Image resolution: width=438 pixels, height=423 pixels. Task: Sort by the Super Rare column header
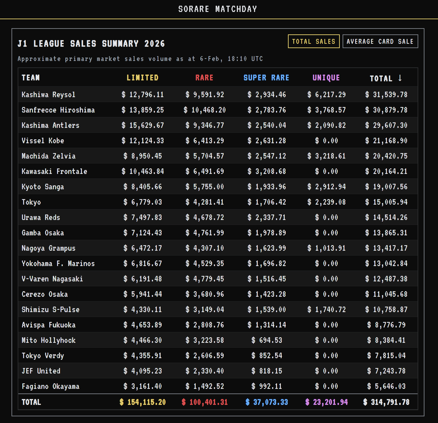pos(266,78)
